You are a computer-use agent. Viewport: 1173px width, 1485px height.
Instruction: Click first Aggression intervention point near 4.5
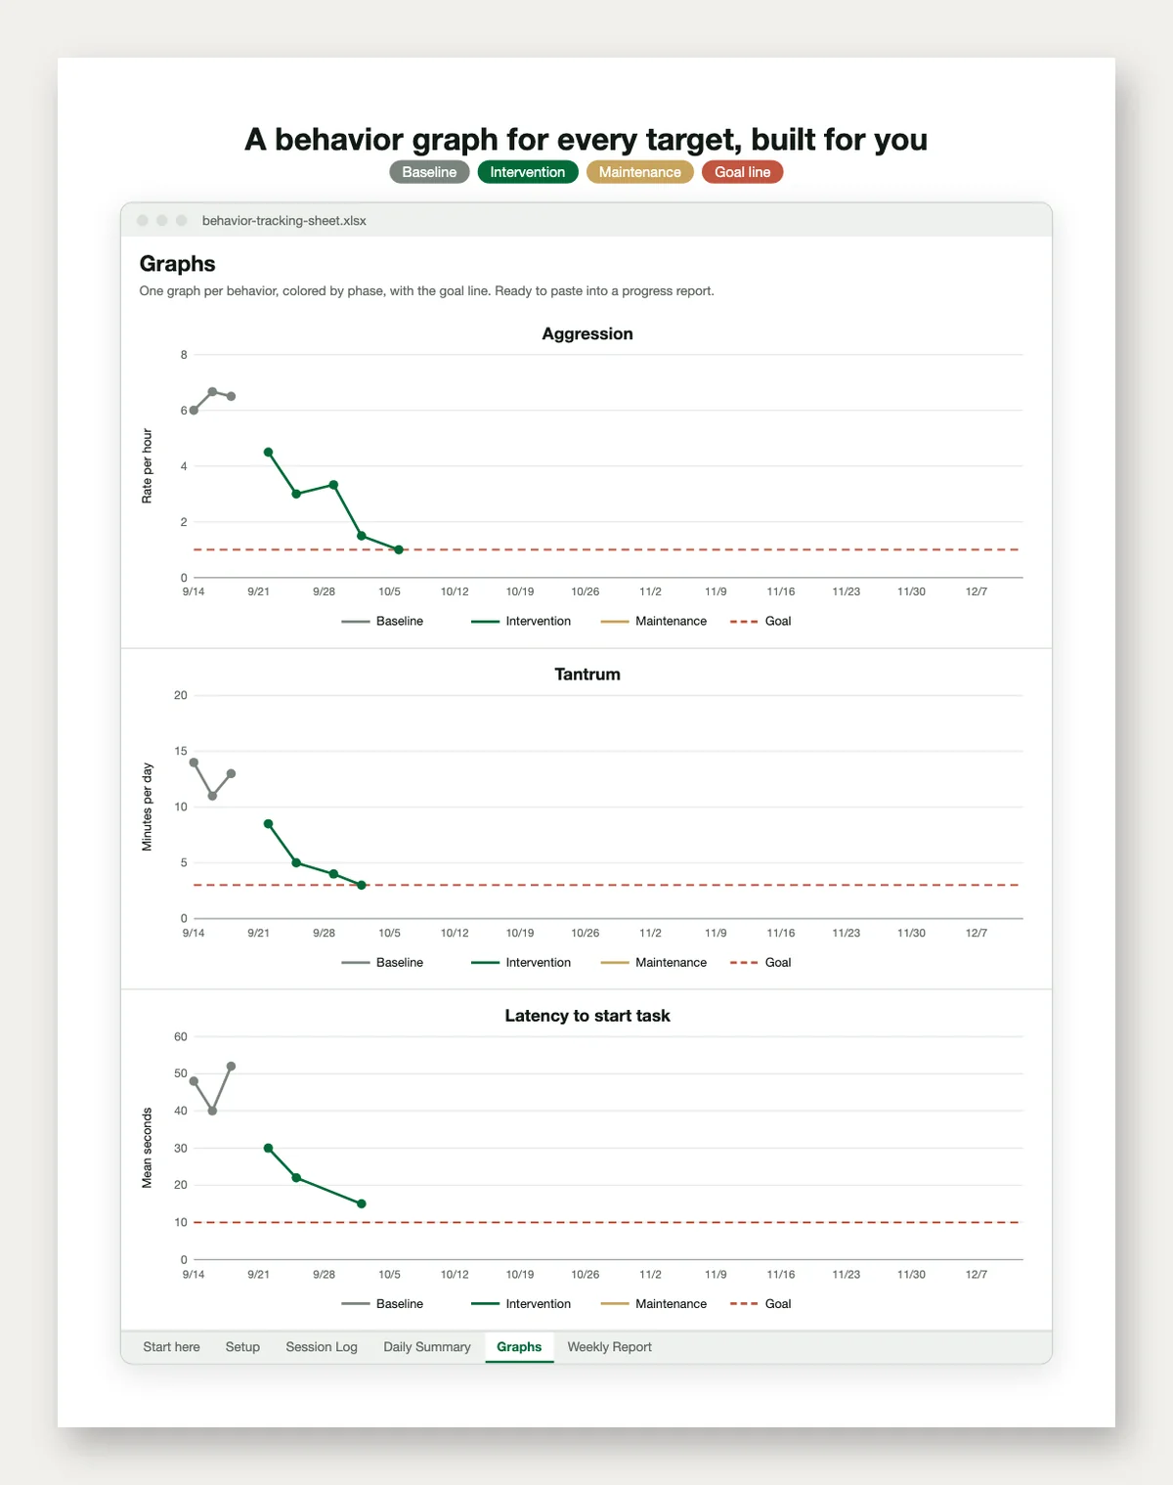pos(268,452)
